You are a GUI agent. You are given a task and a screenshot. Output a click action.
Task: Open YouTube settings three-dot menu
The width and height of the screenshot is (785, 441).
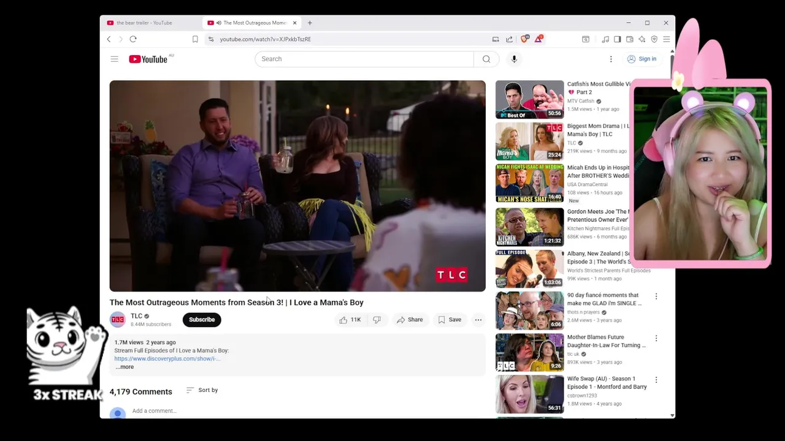(611, 59)
